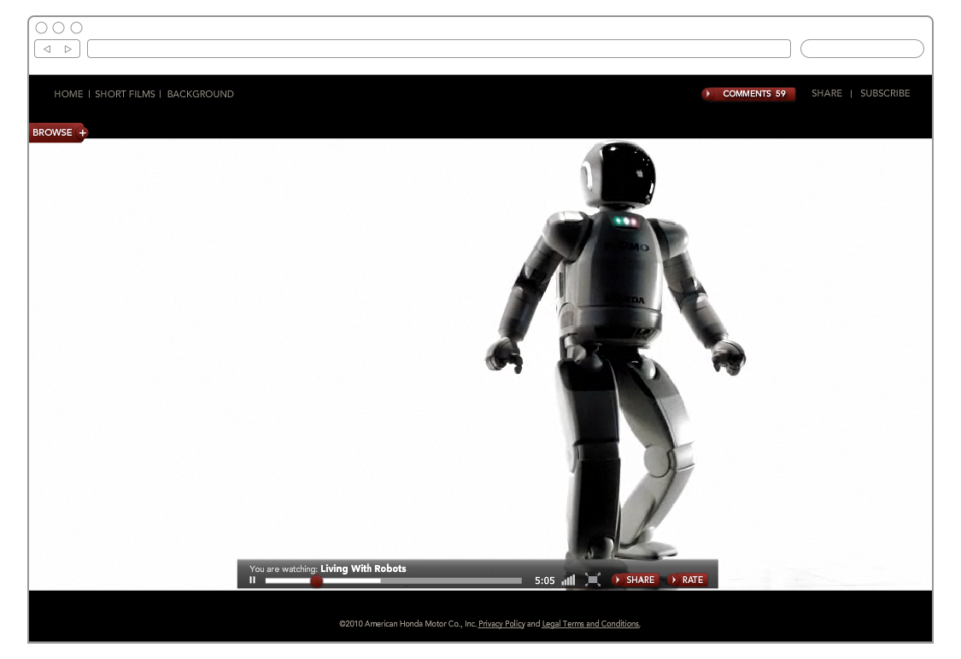Click RATE button in the video player

tap(687, 580)
